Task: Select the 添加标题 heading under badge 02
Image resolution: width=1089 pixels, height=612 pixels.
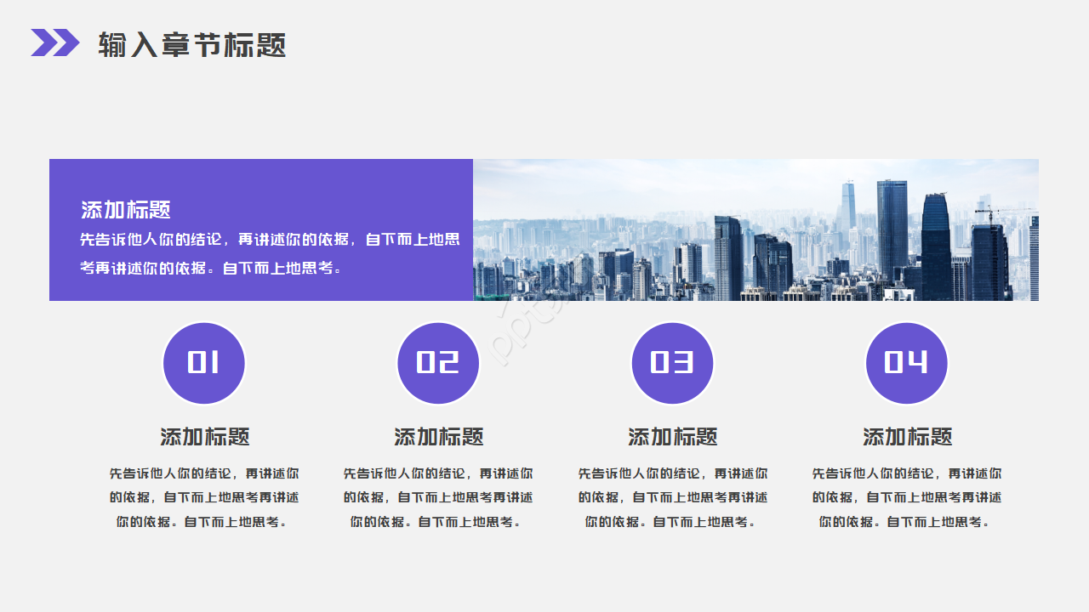Action: click(x=438, y=436)
